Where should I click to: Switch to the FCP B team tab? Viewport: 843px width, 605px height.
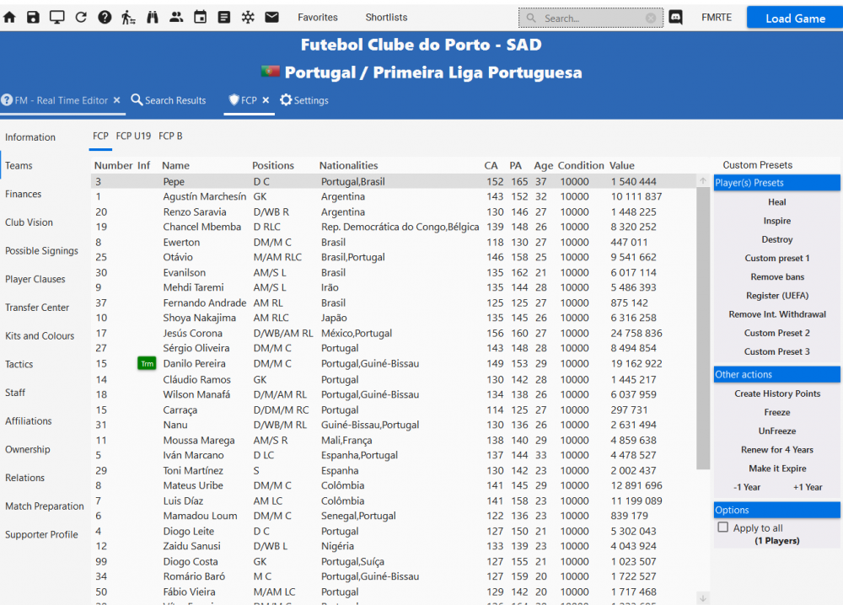[170, 136]
